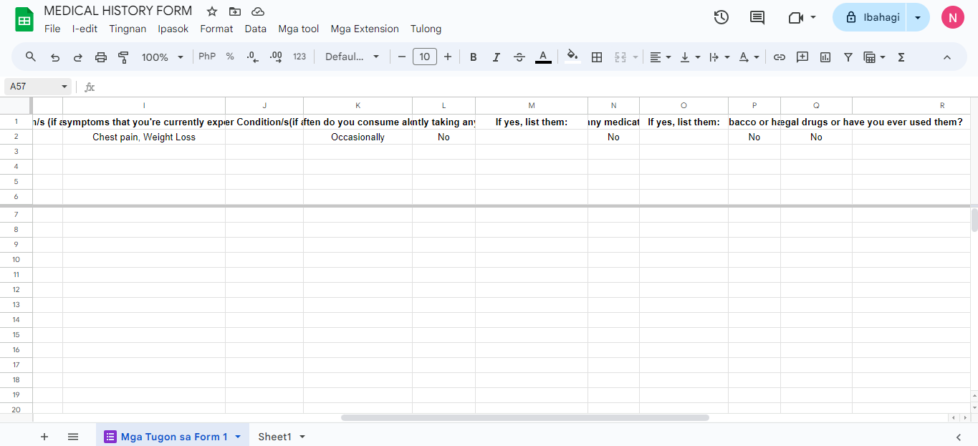Screen dimensions: 978x446
Task: Click the name box showing A57
Action: (x=38, y=87)
